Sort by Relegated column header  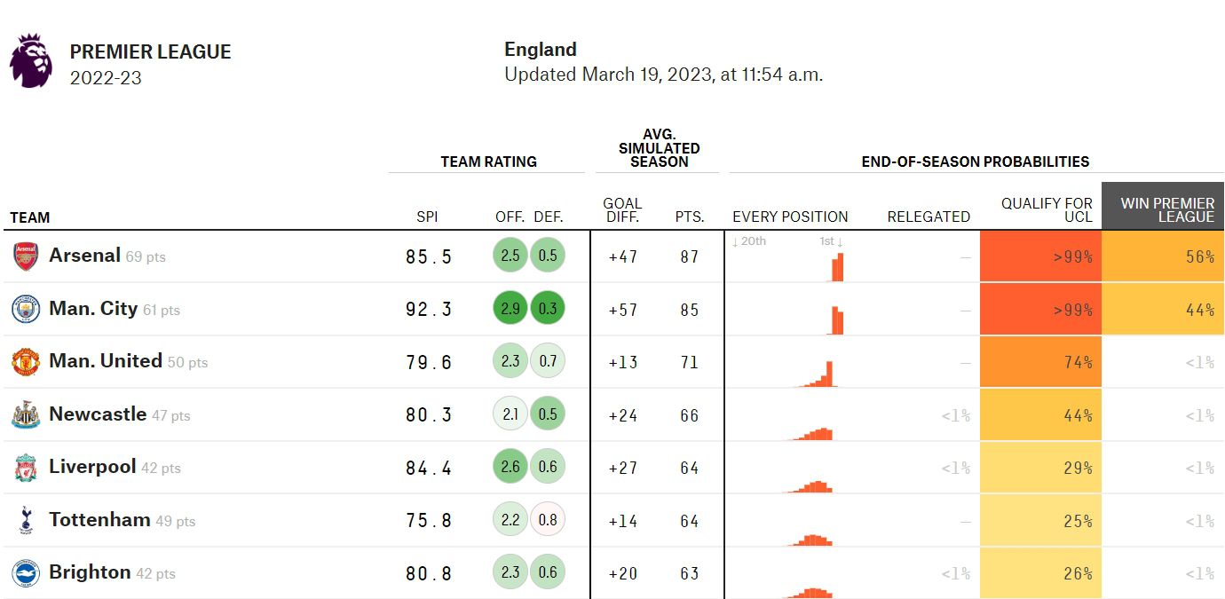[x=929, y=217]
